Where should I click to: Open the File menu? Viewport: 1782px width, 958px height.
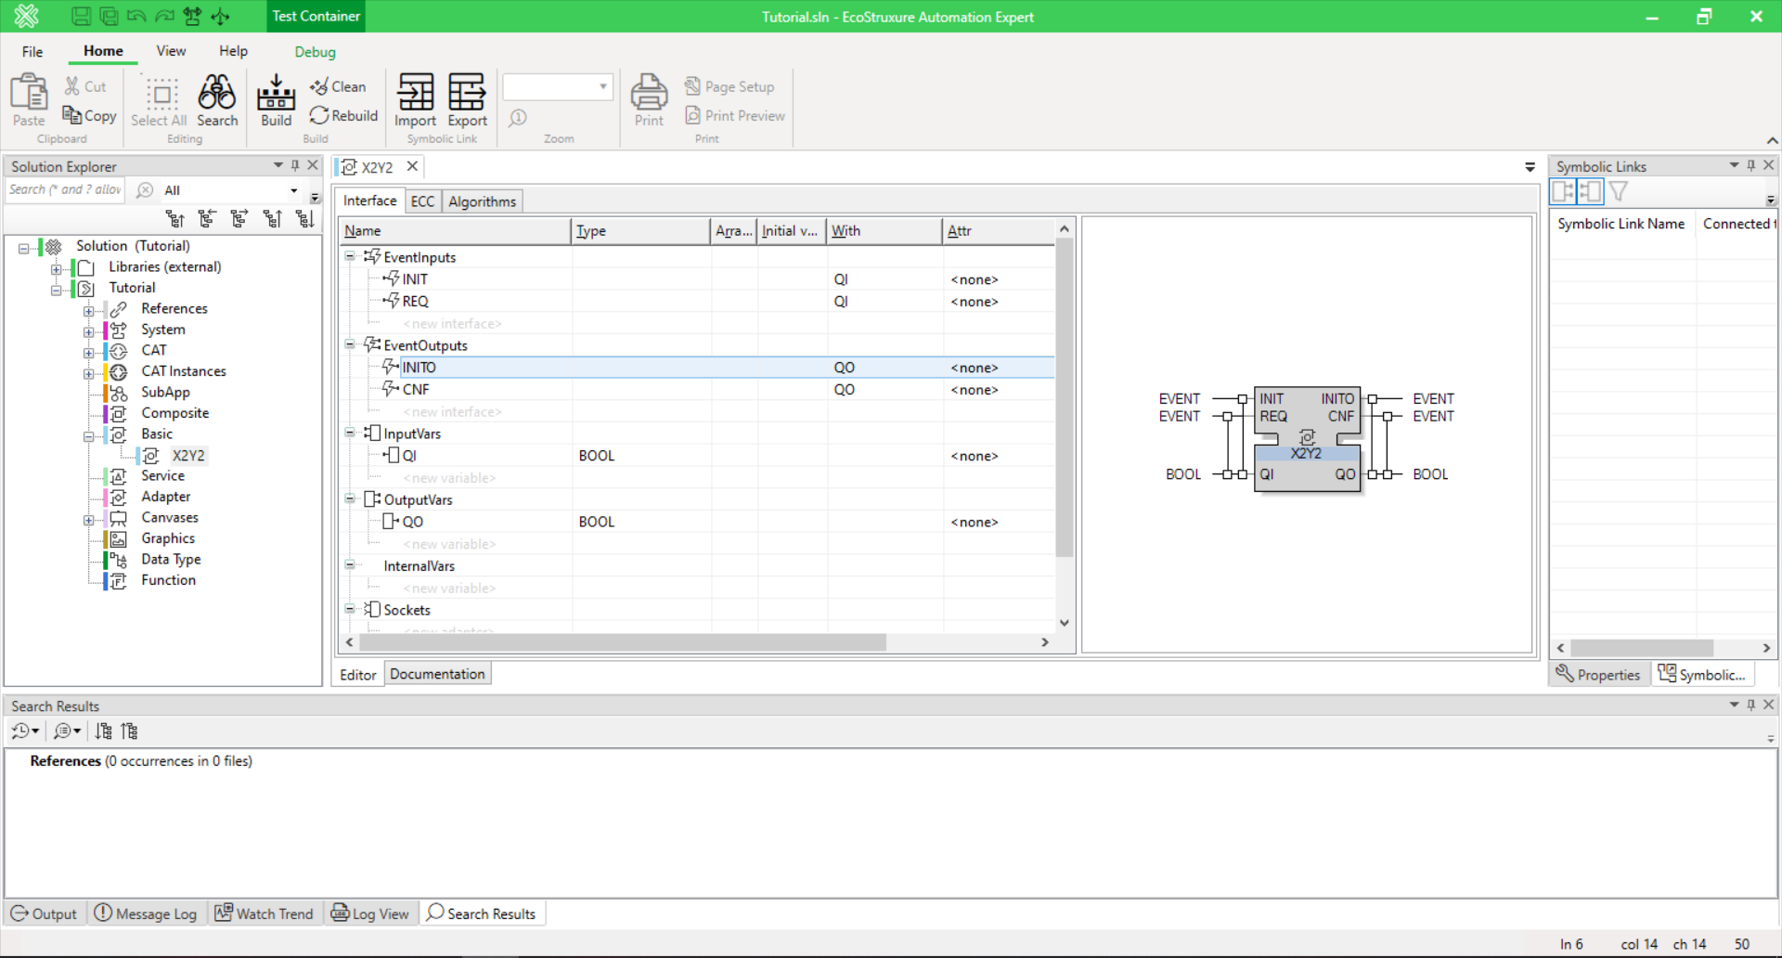(32, 52)
